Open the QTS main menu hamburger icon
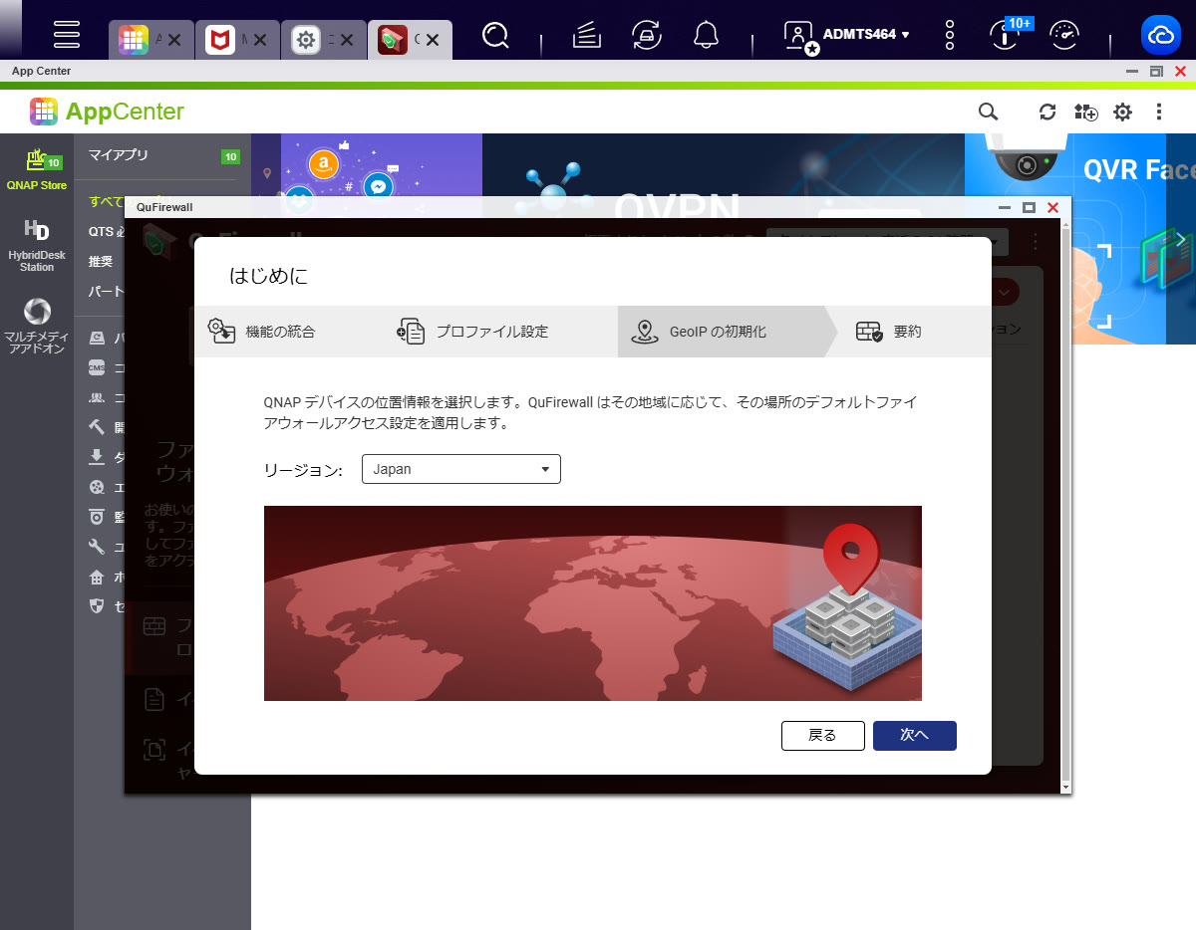Screen dimensions: 1196x930 pyautogui.click(x=67, y=36)
